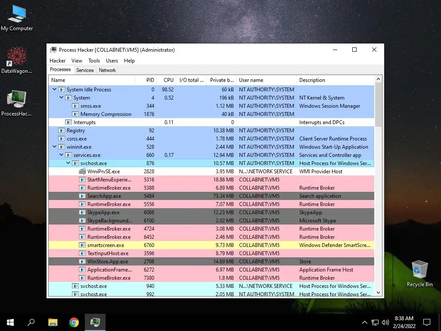Click the scrollbar up arrow
Image resolution: width=441 pixels, height=331 pixels.
pos(378,79)
